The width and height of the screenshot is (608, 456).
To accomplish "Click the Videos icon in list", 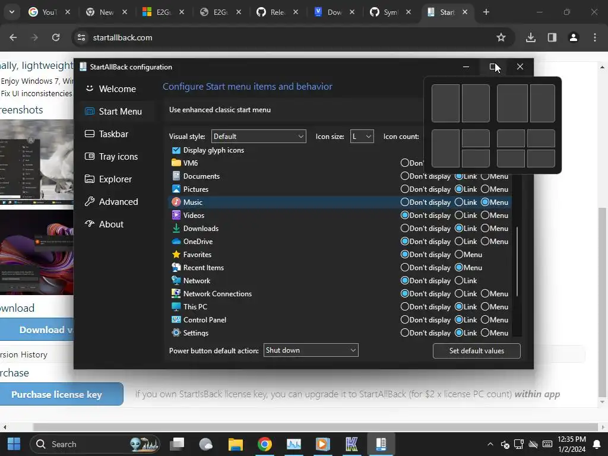I will (176, 215).
